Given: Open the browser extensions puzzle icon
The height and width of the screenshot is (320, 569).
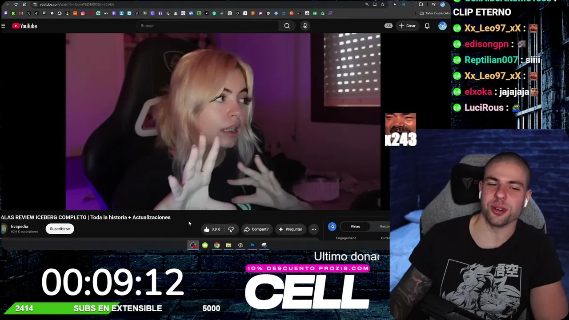Looking at the screenshot, I should (421, 4).
